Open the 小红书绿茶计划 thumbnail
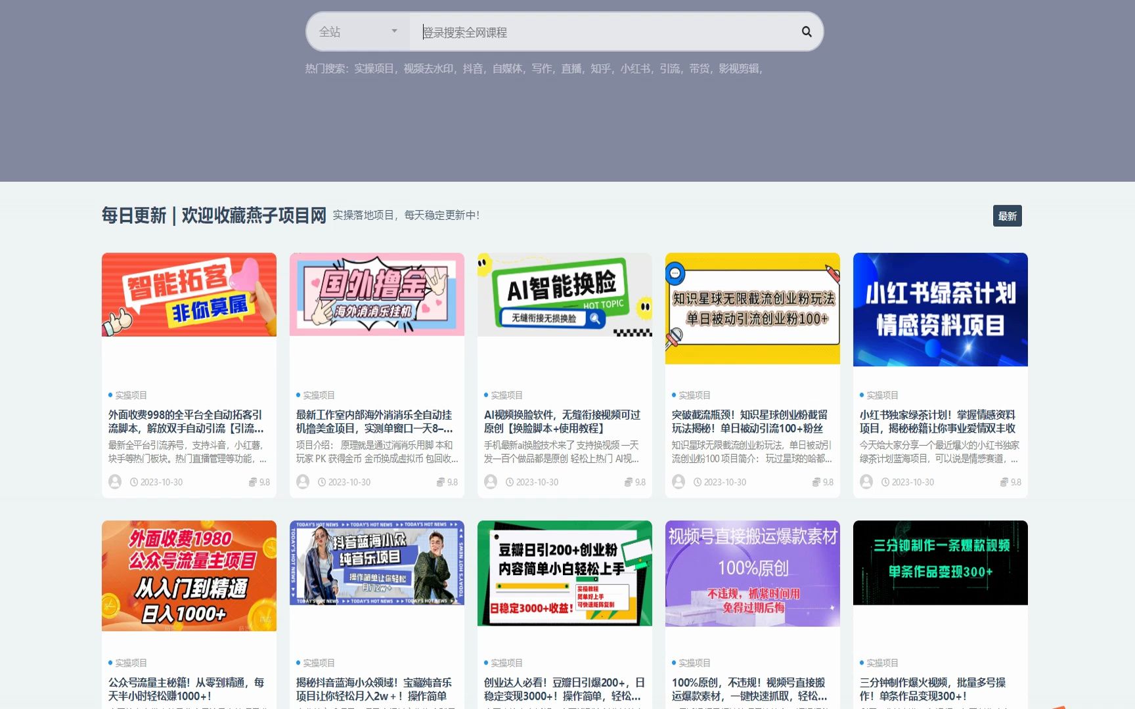1135x709 pixels. tap(941, 309)
